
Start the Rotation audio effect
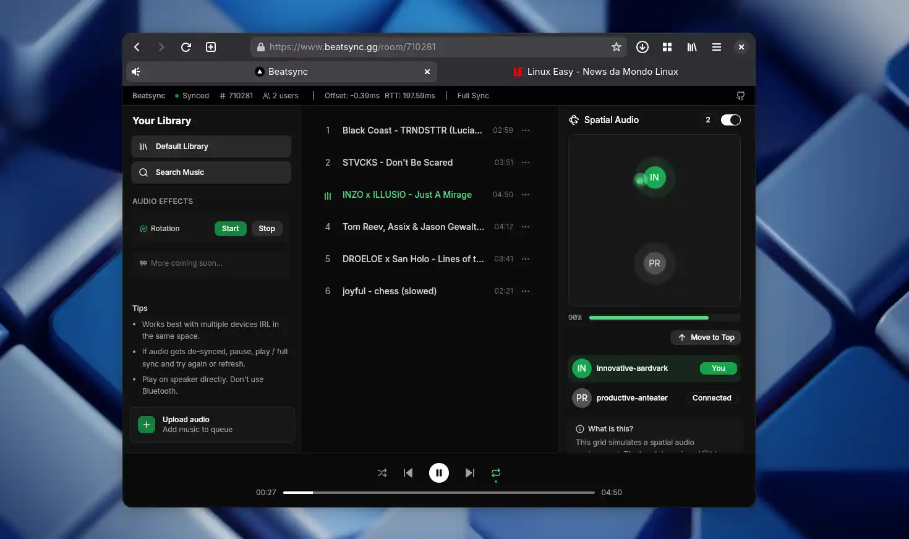[x=230, y=228]
